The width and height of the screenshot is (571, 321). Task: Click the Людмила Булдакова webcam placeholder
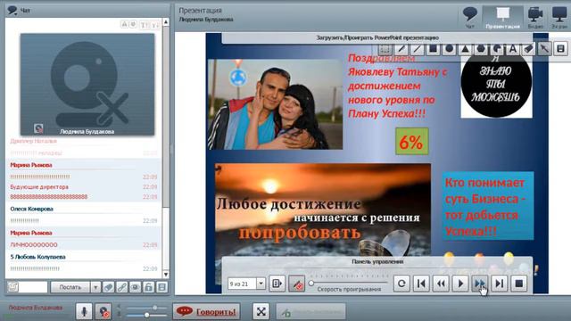87,85
